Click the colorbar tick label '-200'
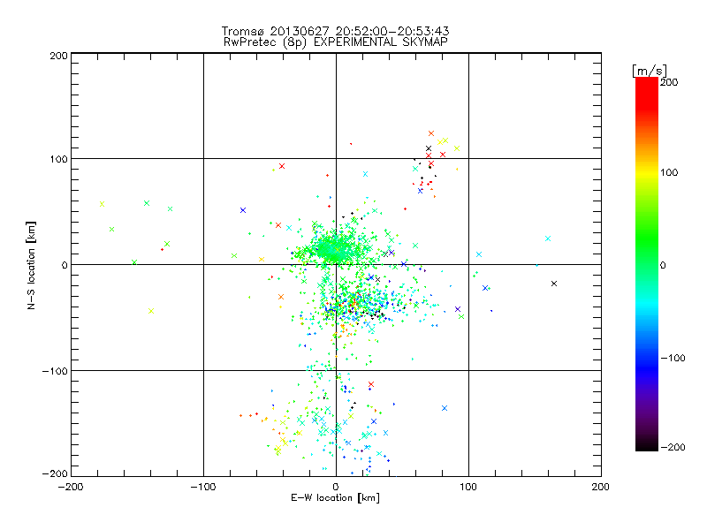The width and height of the screenshot is (707, 530). pyautogui.click(x=673, y=448)
